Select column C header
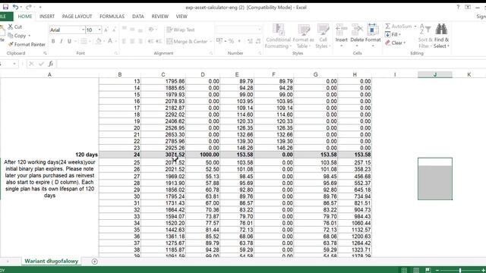Screen dimensions: 486x273 tap(163, 74)
